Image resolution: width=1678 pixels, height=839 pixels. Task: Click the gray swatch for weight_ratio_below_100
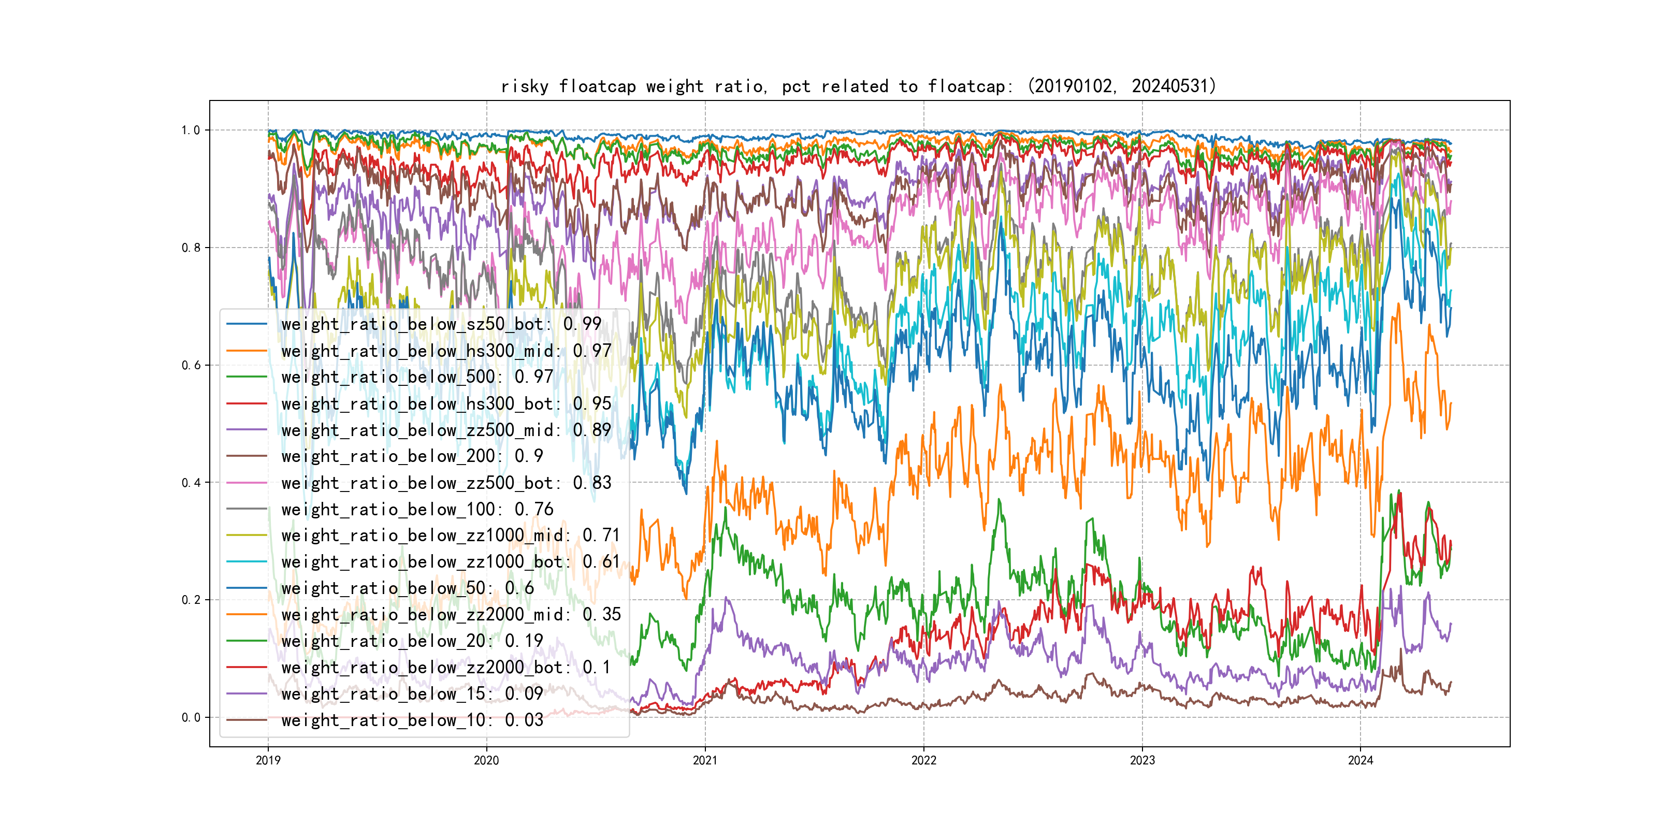246,510
